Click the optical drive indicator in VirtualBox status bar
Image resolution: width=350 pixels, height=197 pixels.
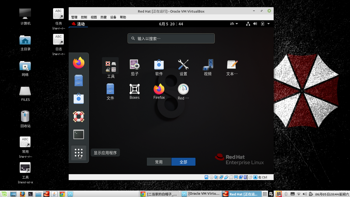tap(211, 177)
